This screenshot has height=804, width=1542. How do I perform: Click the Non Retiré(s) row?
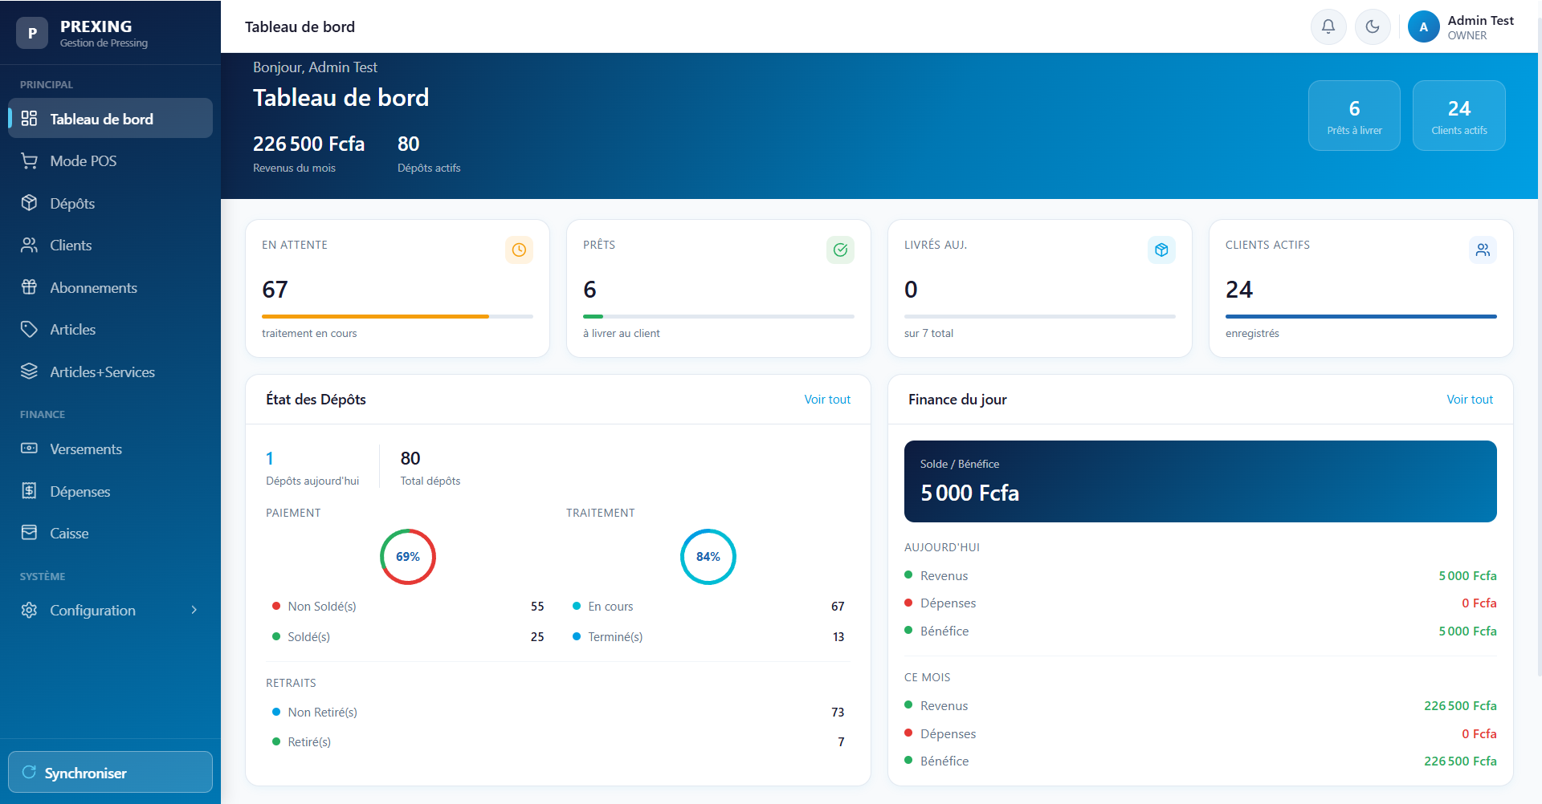point(558,712)
